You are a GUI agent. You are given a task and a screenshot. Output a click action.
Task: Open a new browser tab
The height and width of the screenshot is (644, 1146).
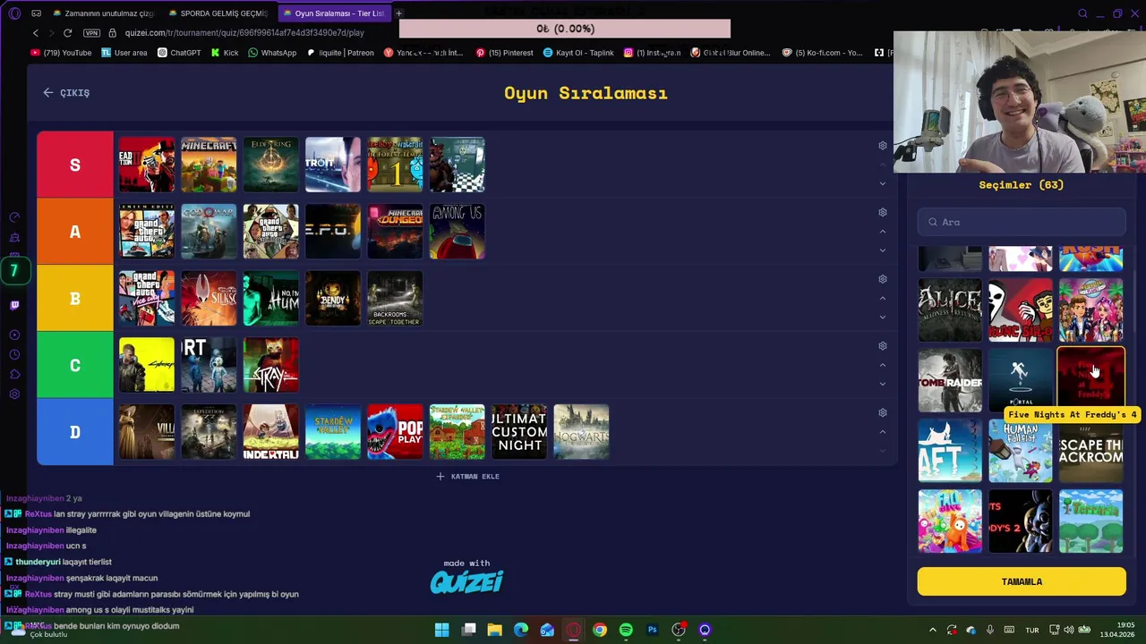point(399,13)
